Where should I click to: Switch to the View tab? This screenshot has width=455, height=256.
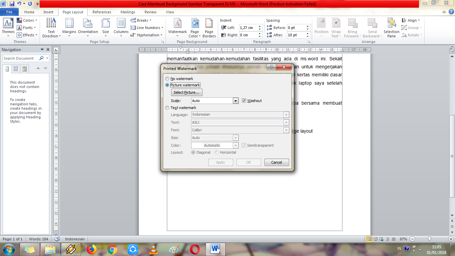(170, 12)
